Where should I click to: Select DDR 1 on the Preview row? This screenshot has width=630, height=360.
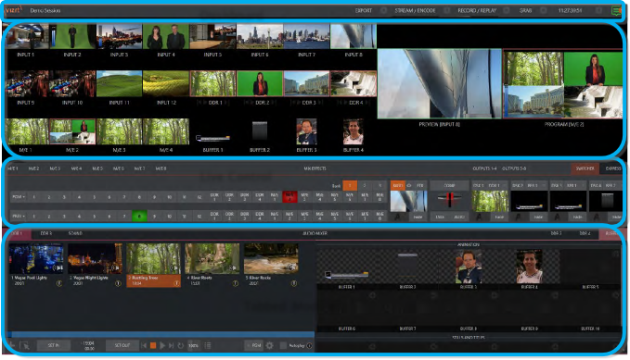(x=214, y=216)
